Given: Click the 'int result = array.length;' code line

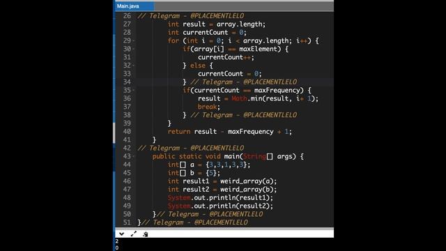Looking at the screenshot, I should [x=217, y=24].
